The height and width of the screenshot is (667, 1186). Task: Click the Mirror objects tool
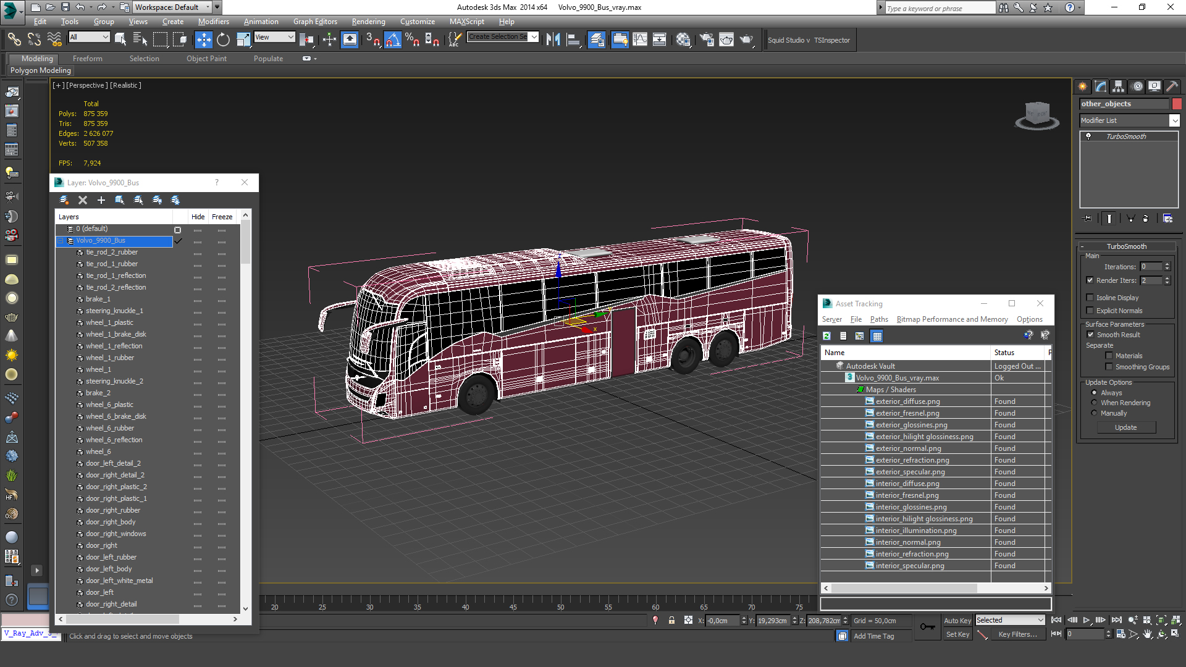click(x=553, y=40)
